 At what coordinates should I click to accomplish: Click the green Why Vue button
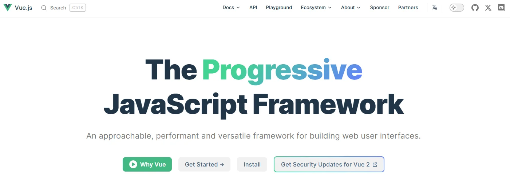click(x=147, y=164)
